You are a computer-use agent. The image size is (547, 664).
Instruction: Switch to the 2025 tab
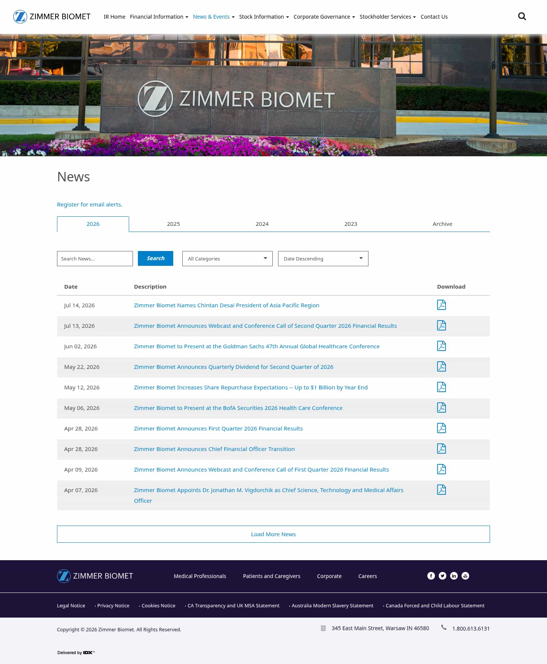coord(173,224)
